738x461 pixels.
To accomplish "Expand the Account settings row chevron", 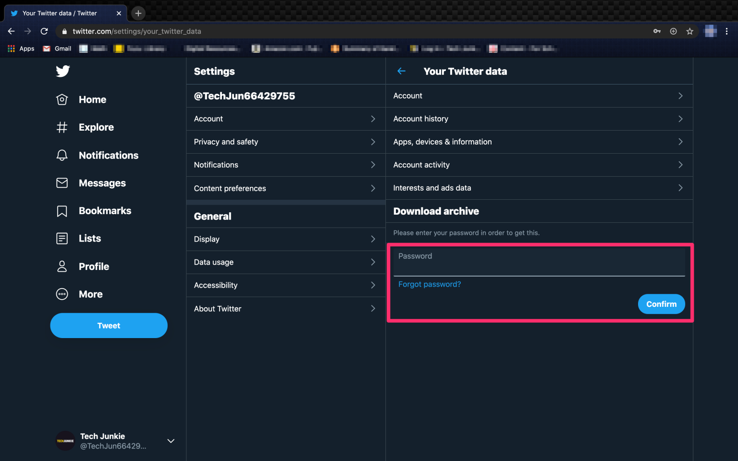I will (373, 119).
